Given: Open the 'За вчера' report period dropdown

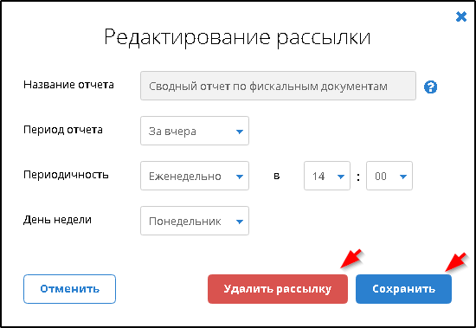Looking at the screenshot, I should [195, 131].
